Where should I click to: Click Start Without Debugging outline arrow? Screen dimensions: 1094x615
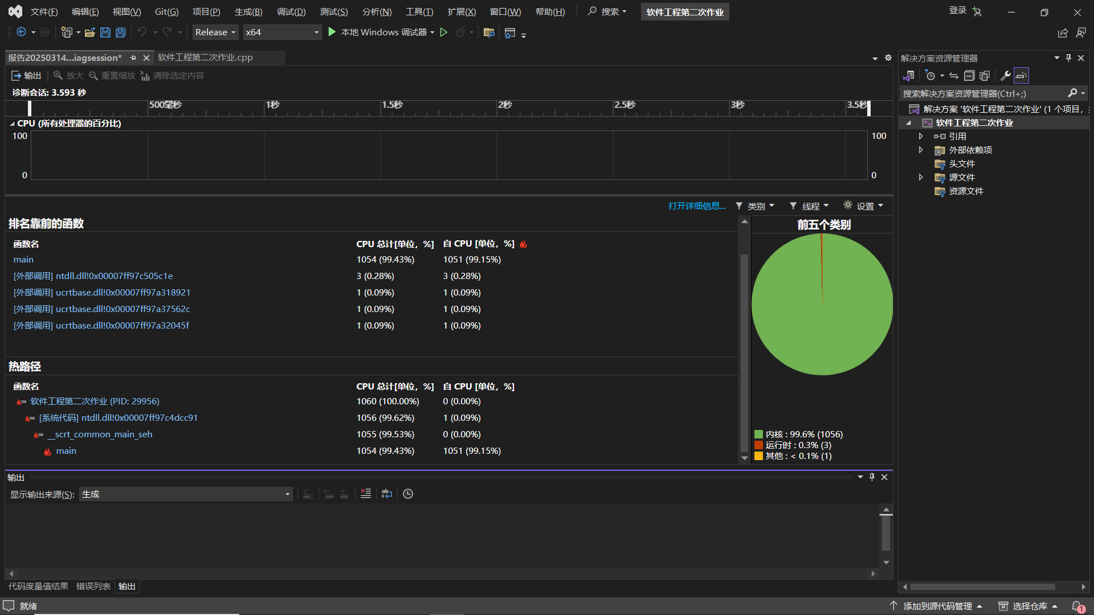pyautogui.click(x=444, y=32)
